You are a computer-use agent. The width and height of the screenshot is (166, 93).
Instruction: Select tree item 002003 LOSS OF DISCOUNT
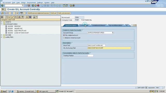click(18, 33)
